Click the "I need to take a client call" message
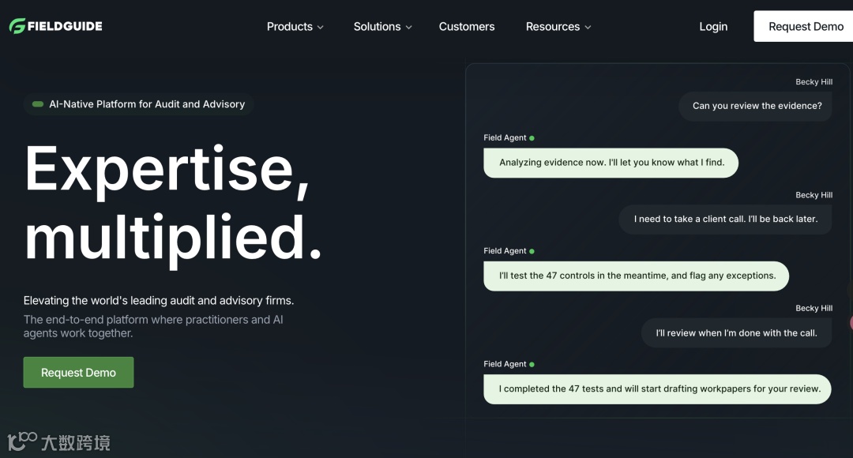Viewport: 853px width, 458px height. click(725, 219)
